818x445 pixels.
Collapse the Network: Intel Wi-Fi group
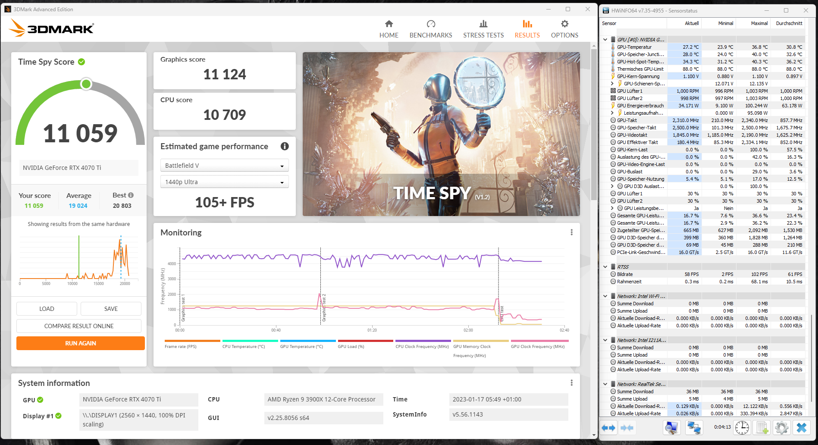605,296
